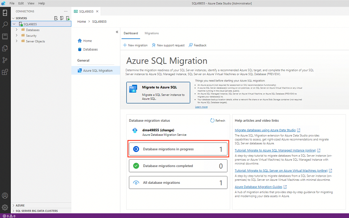349x218 pixels.
Task: Open the View menu
Action: pos(31,3)
